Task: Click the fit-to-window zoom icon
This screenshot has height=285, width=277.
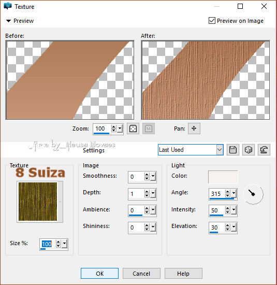Action: coord(133,129)
